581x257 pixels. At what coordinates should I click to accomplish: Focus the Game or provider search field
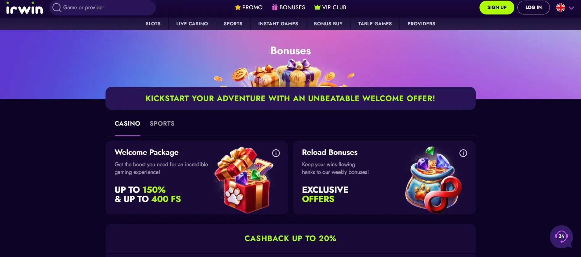click(x=102, y=7)
